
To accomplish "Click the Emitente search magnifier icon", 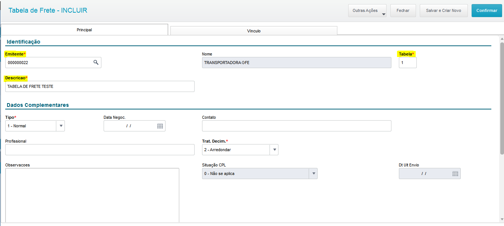I will coord(96,63).
